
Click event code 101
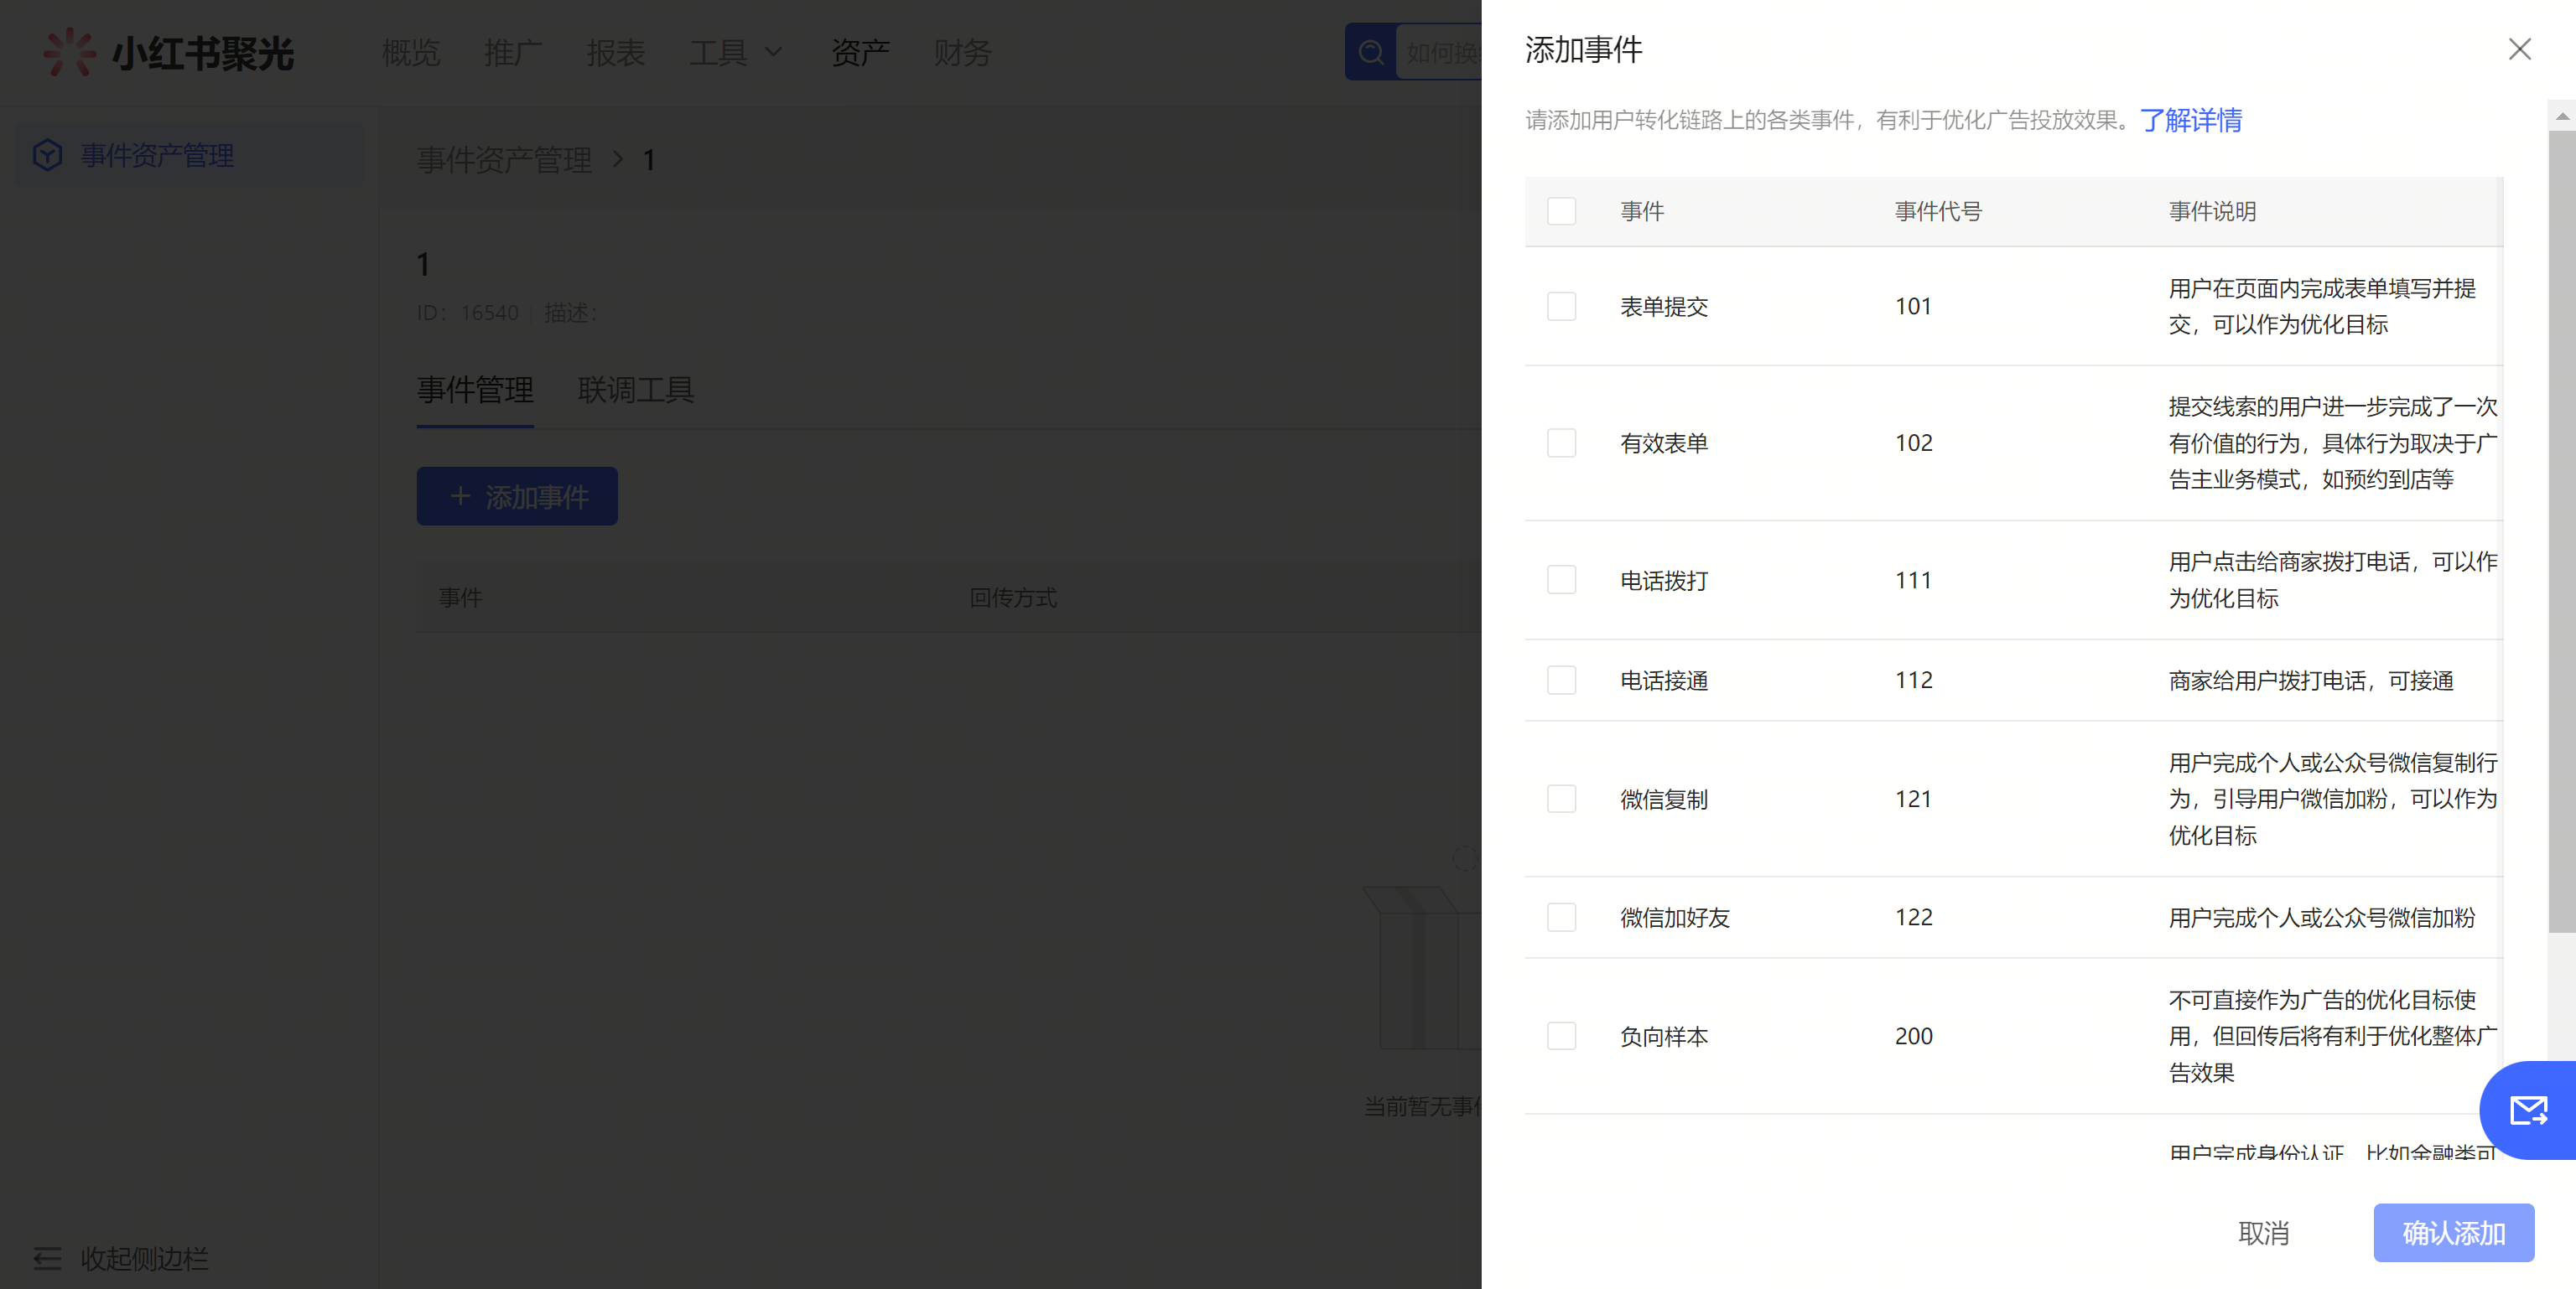(x=1913, y=306)
